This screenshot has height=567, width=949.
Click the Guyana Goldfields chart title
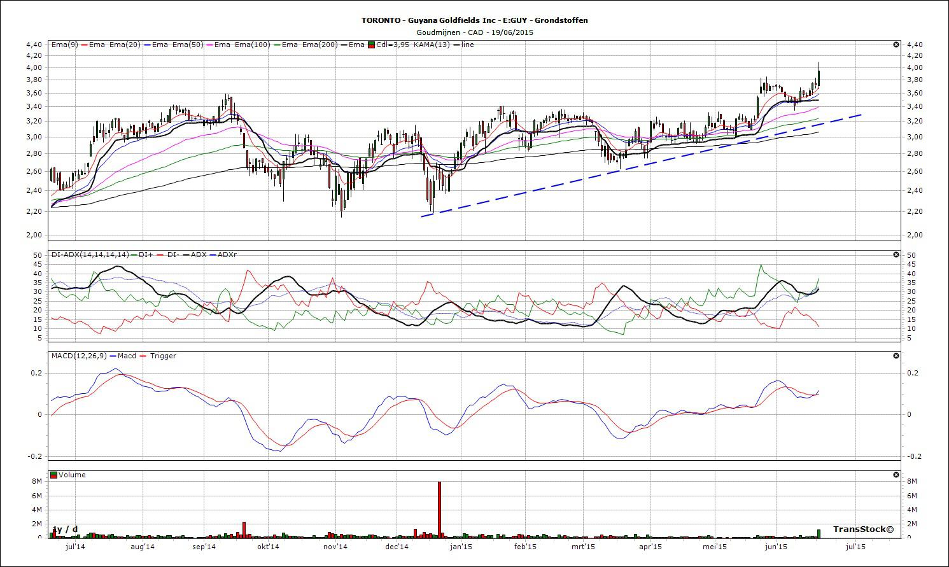pos(474,20)
